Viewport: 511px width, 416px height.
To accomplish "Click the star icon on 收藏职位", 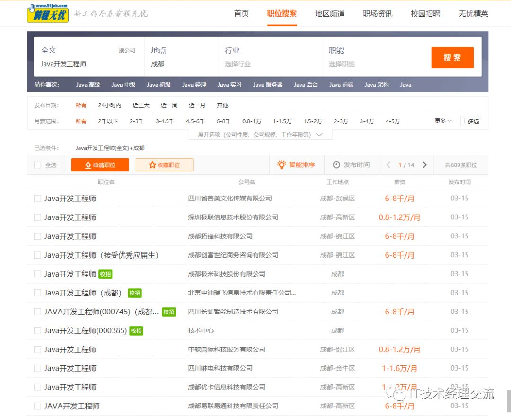I will pyautogui.click(x=152, y=165).
